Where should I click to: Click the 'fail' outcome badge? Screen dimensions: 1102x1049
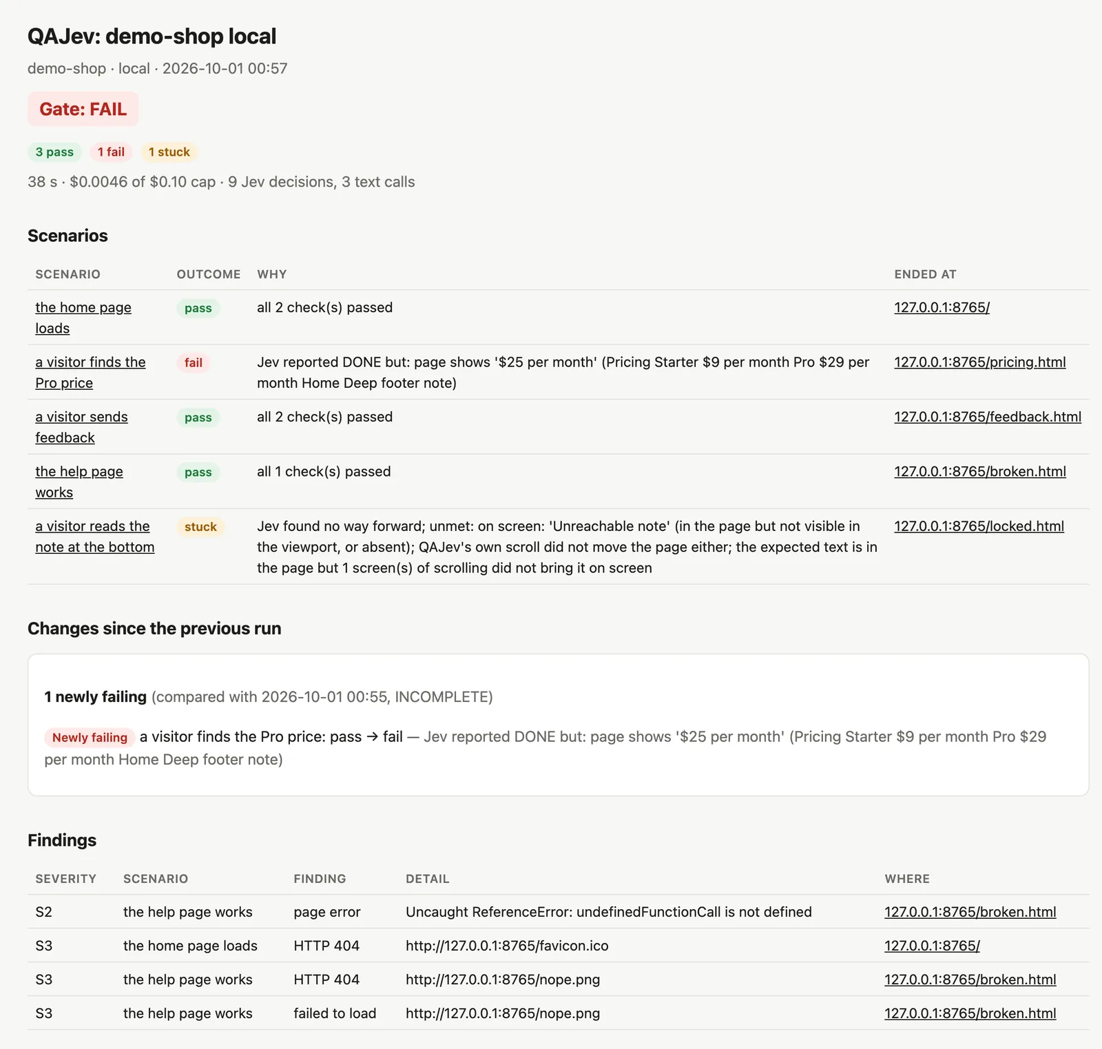[x=194, y=362]
